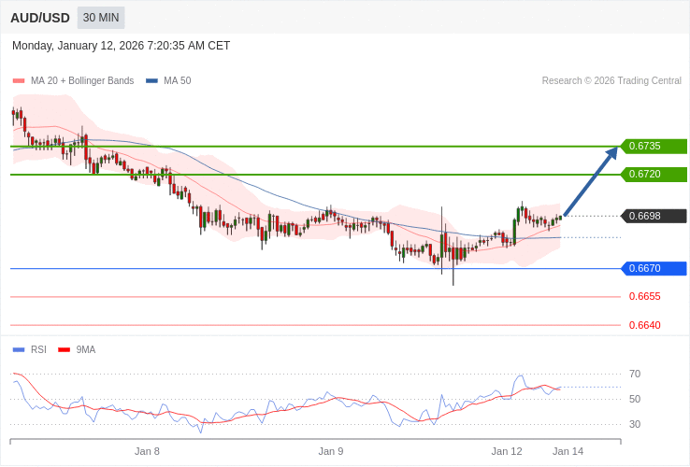Select the 0.6720 green resistance price tag
The width and height of the screenshot is (690, 467).
[654, 175]
